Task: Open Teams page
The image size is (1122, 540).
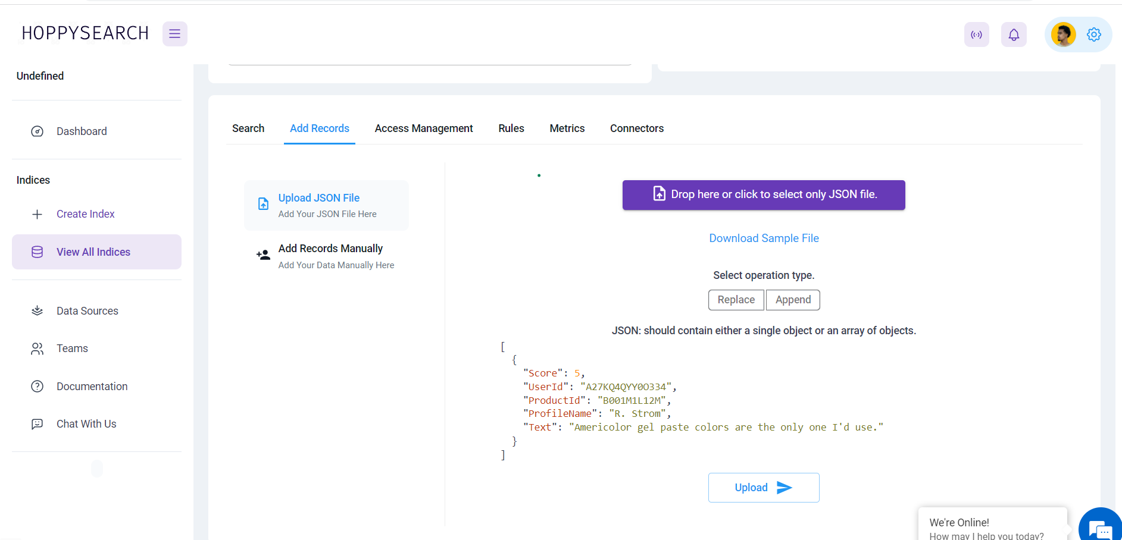Action: (x=72, y=349)
